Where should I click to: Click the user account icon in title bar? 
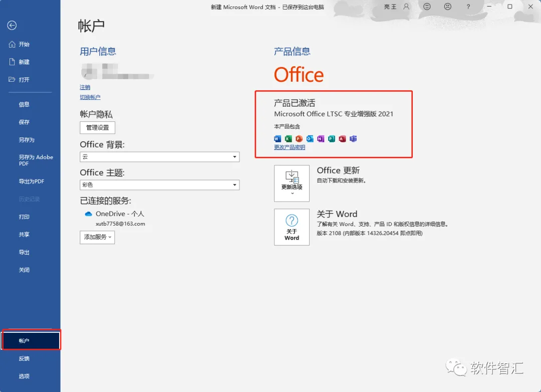point(406,7)
